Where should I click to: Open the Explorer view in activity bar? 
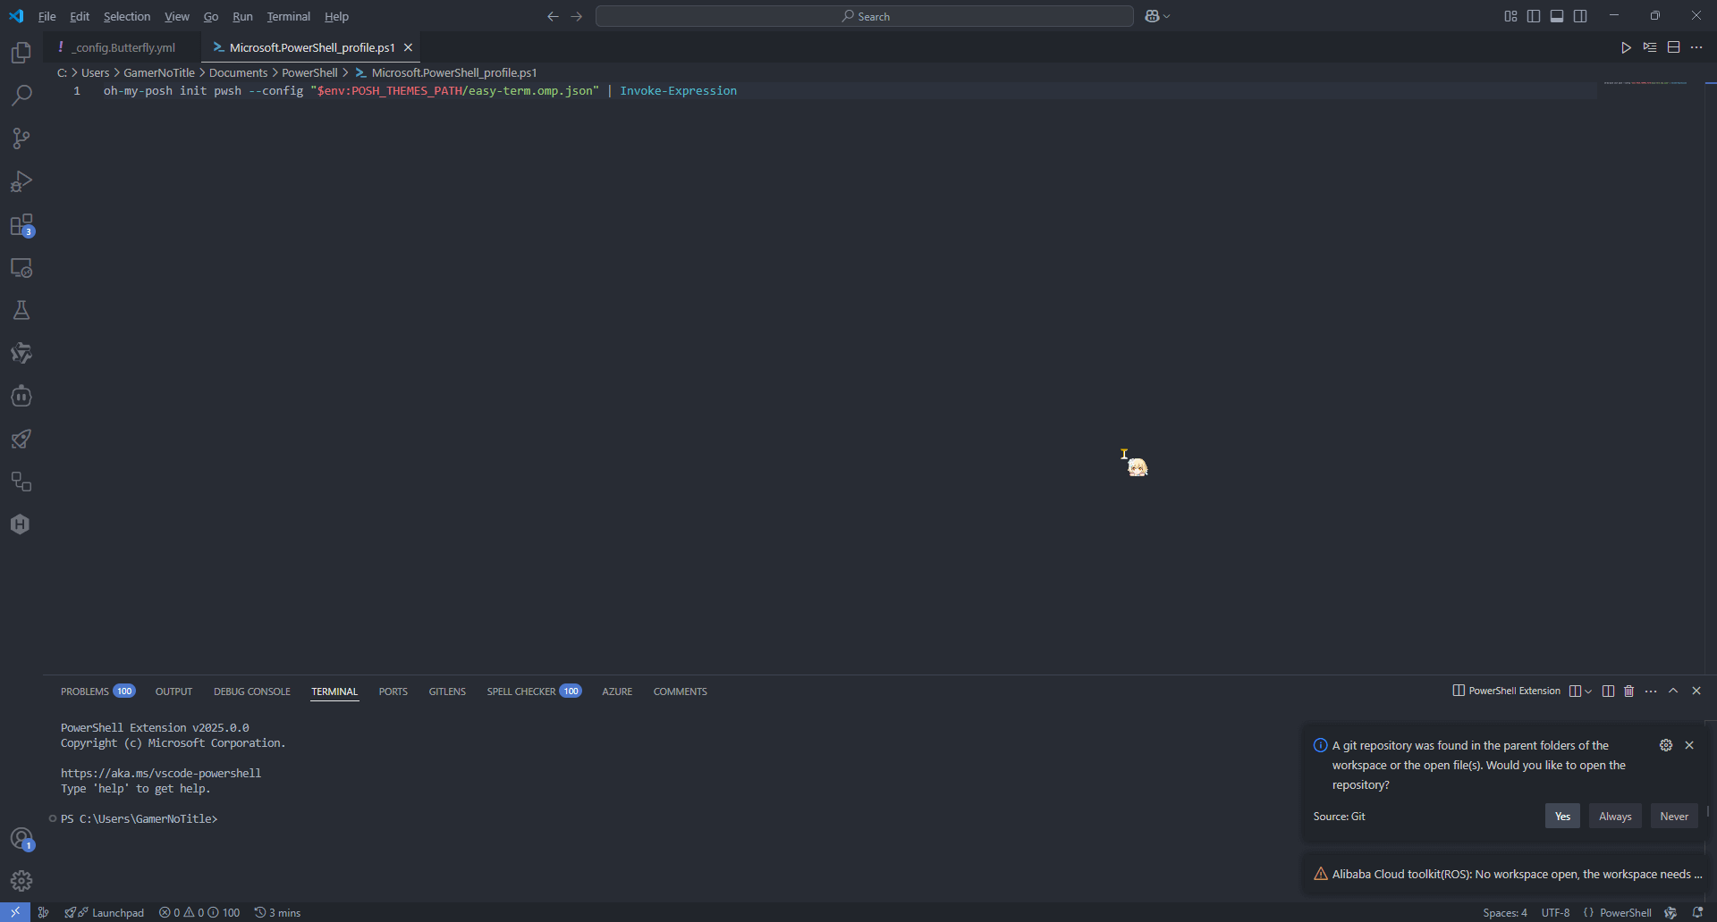[x=21, y=53]
